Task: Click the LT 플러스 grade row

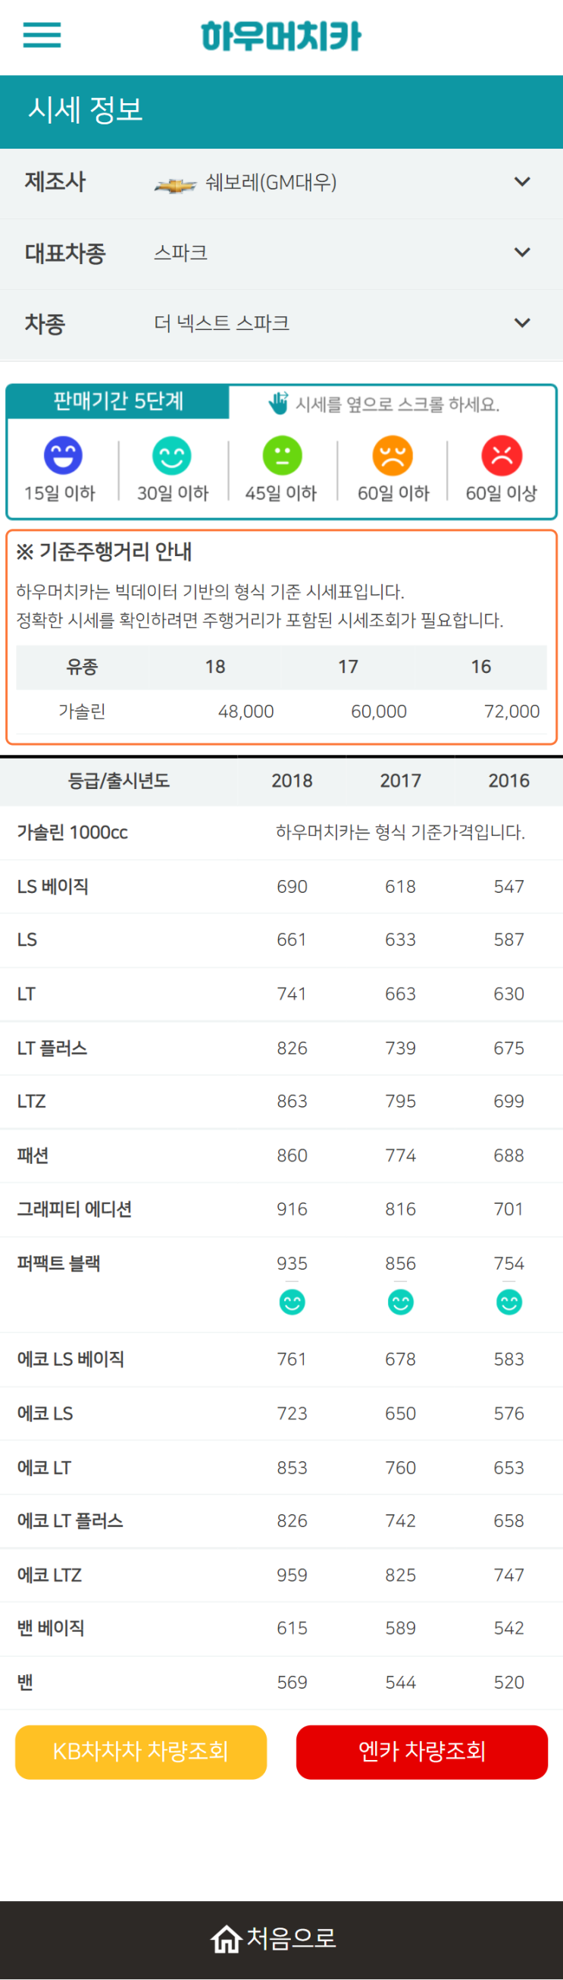Action: (281, 1048)
